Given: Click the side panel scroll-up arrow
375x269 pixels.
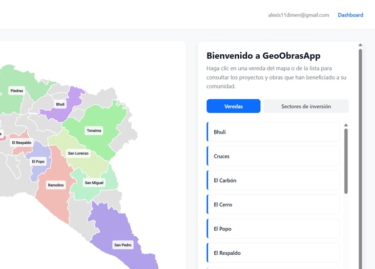Looking at the screenshot, I should tap(360, 45).
